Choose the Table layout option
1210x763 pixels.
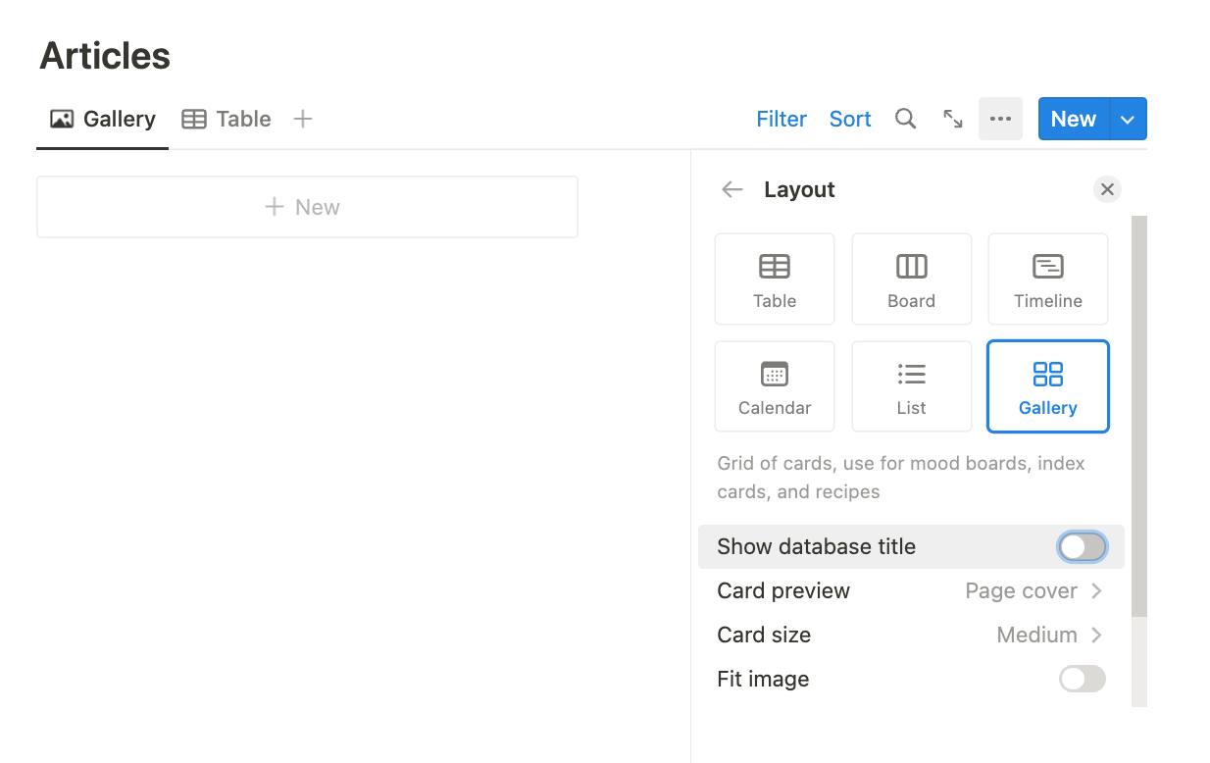pyautogui.click(x=775, y=279)
